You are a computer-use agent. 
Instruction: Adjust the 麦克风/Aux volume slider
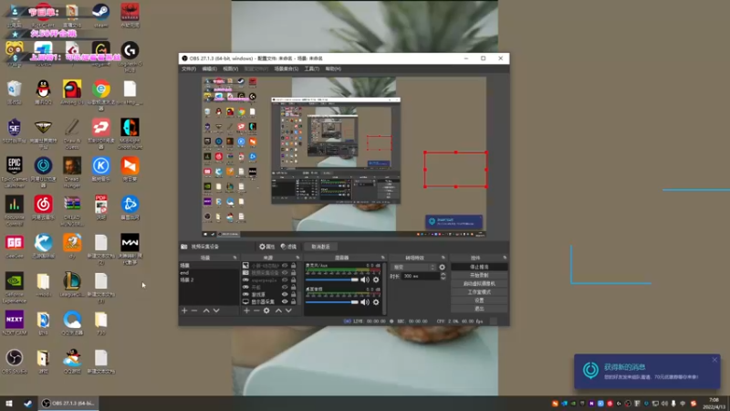[x=332, y=279]
